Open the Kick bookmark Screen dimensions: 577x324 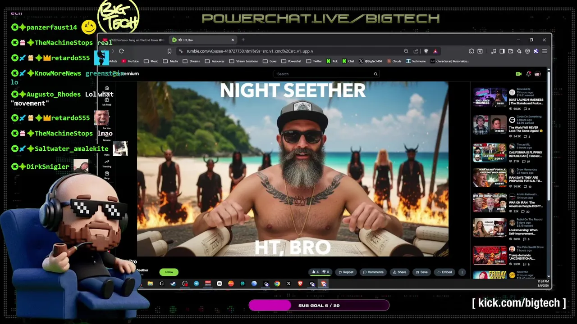coord(332,61)
